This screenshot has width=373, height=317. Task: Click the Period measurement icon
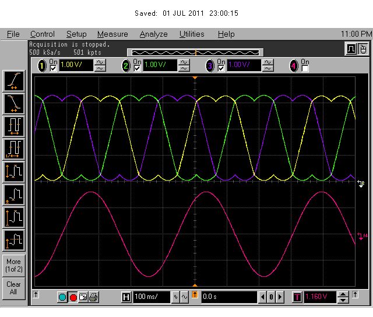click(13, 126)
